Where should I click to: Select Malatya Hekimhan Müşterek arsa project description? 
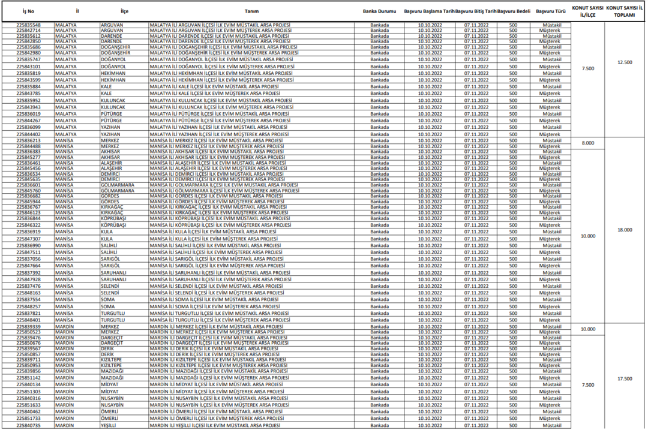[221, 80]
